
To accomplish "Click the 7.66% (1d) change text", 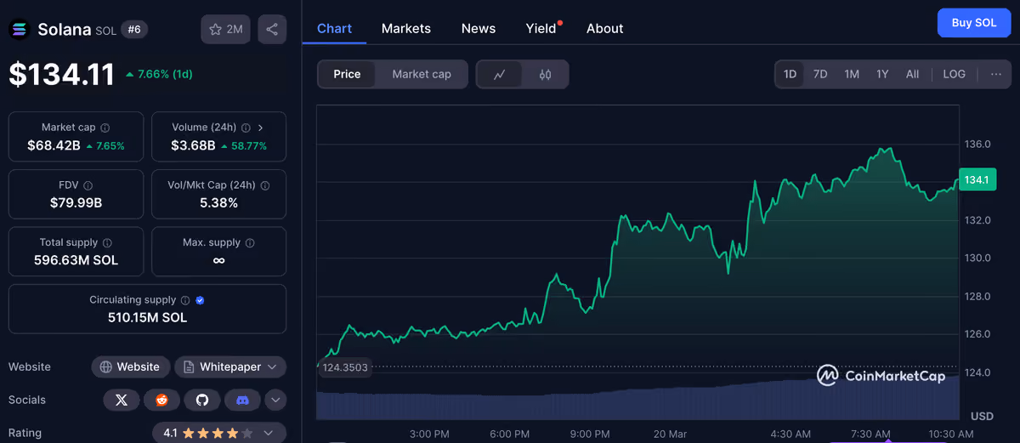I will pos(159,74).
